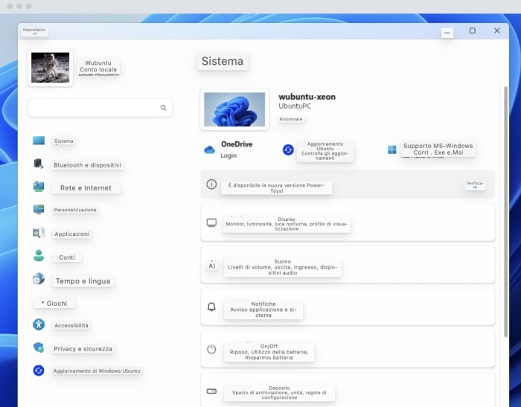Open Deposito storage settings row

[x=348, y=391]
